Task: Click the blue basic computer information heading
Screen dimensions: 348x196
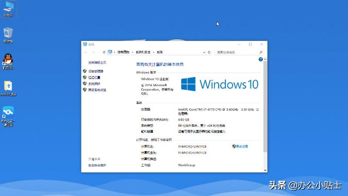Action: tap(160, 64)
